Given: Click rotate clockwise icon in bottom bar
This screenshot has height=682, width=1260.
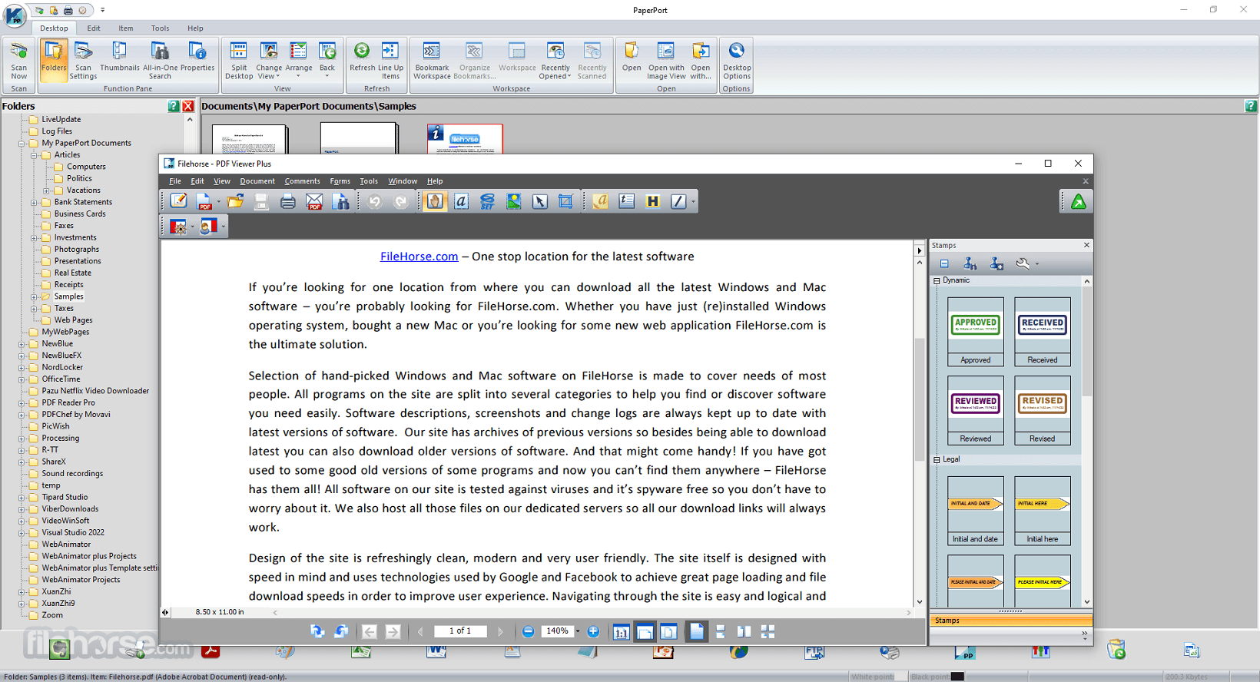Looking at the screenshot, I should [317, 631].
